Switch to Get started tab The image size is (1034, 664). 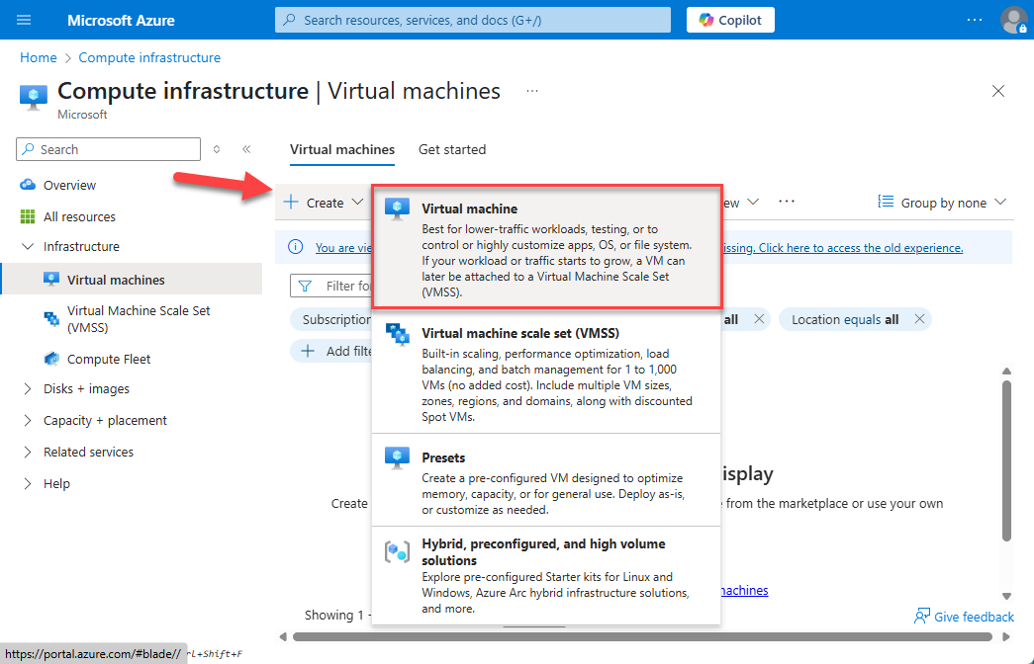(452, 149)
